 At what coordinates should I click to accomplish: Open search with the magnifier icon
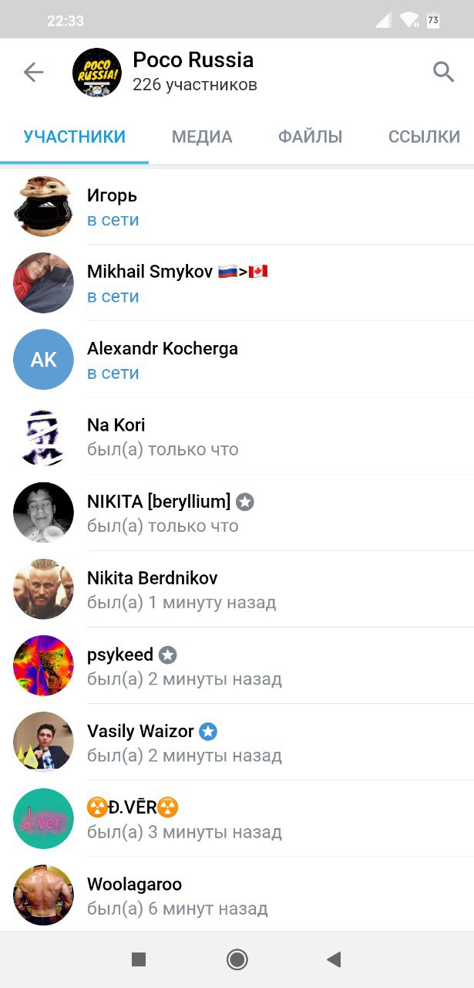coord(443,72)
